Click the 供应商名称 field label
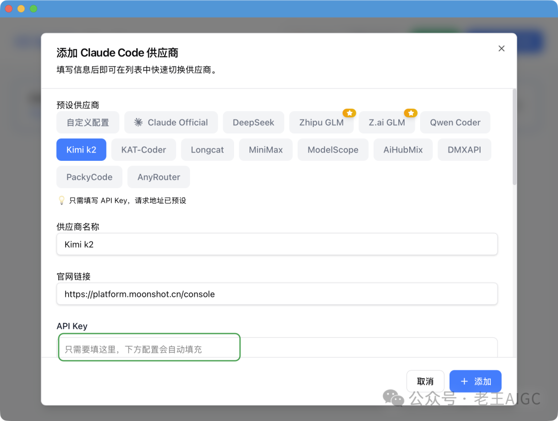Viewport: 558px width, 421px height. tap(78, 227)
